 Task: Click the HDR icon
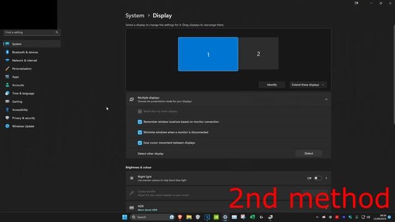131,208
